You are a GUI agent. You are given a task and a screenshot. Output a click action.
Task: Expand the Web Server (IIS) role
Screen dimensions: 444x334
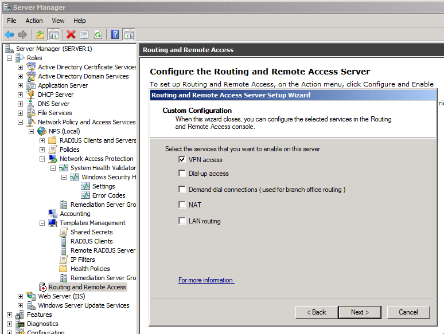click(21, 296)
